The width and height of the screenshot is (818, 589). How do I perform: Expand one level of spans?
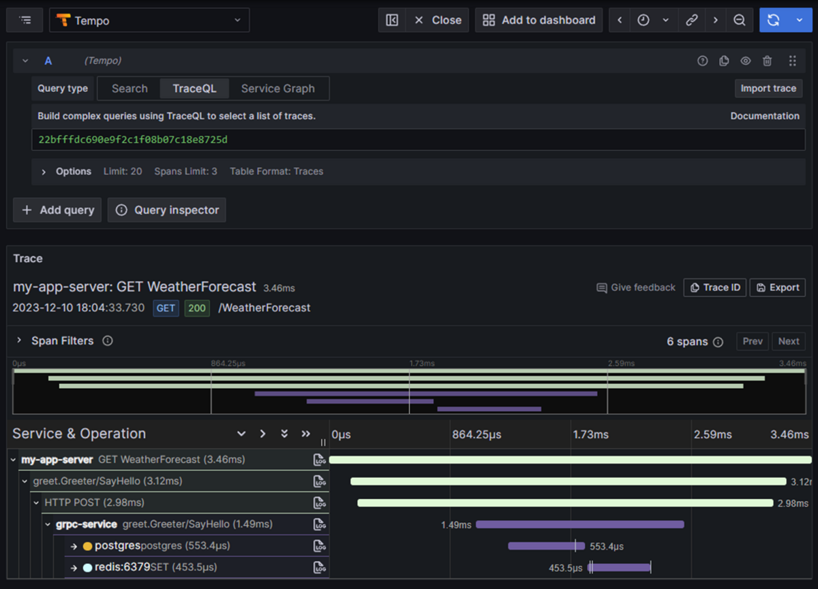[241, 434]
